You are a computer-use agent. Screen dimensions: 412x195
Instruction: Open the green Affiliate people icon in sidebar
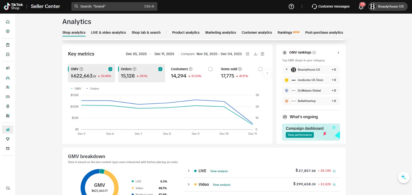pyautogui.click(x=8, y=78)
